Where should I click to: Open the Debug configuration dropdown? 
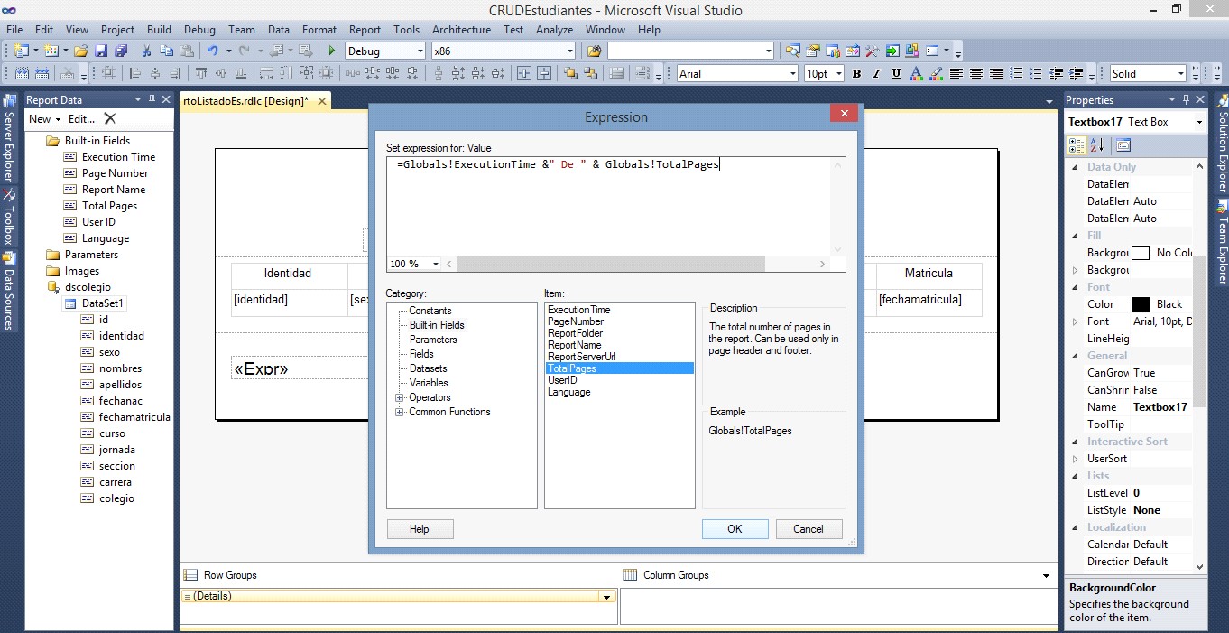pyautogui.click(x=420, y=51)
